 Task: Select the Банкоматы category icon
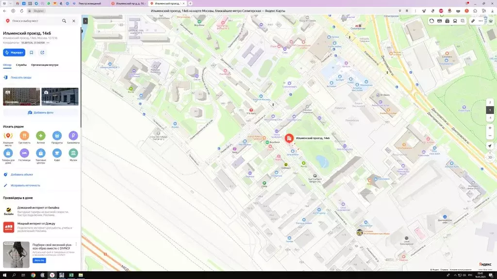coord(73,136)
